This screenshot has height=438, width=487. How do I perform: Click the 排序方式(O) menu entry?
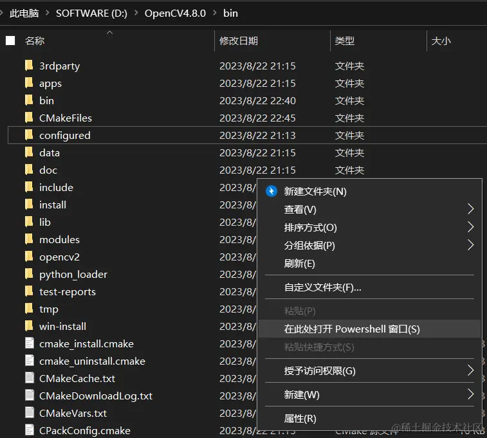(x=370, y=228)
